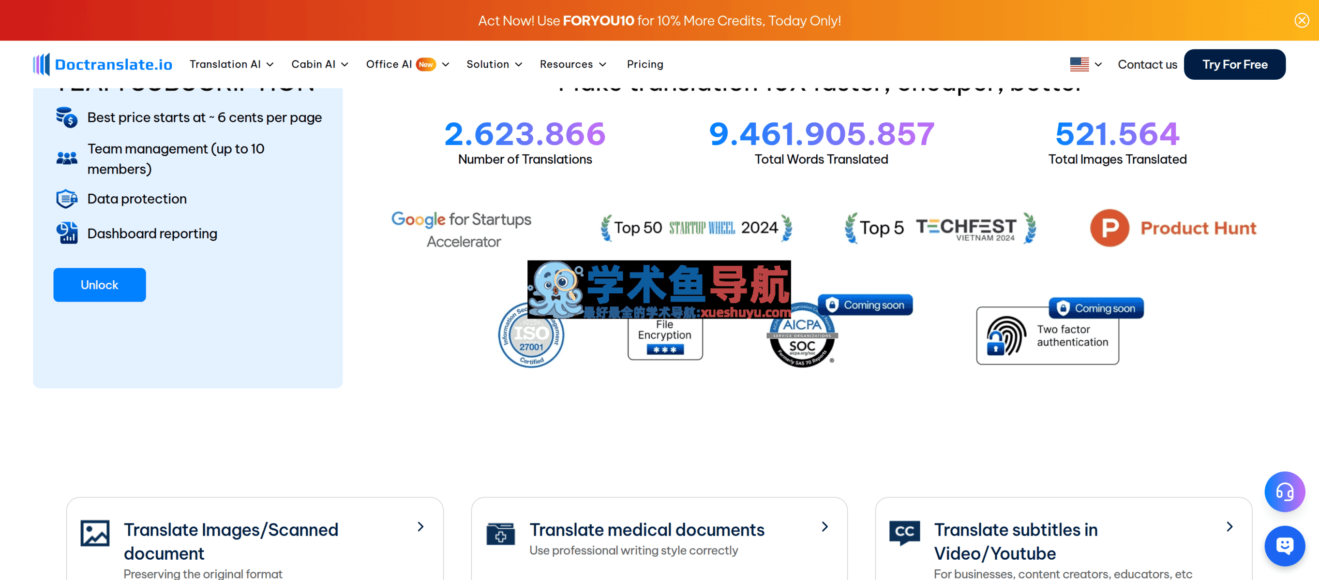Click the Dashboard reporting chart icon
Screen dimensions: 1319x580
(x=67, y=233)
